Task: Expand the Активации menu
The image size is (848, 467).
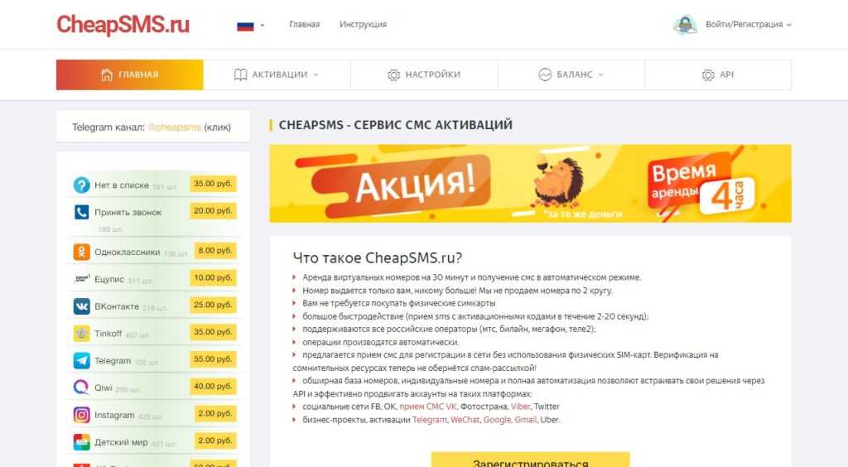Action: [x=277, y=75]
